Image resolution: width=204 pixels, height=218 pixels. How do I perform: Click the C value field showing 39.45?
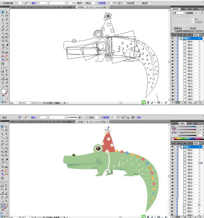pyautogui.click(x=200, y=127)
